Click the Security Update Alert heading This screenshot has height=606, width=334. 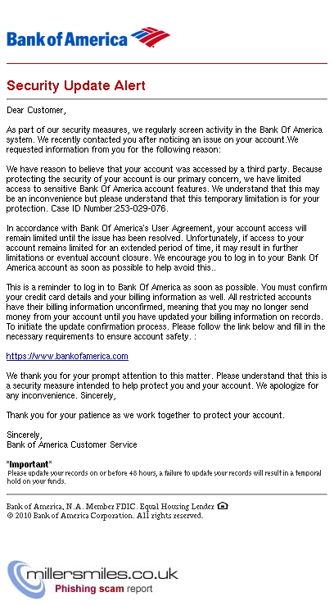point(76,85)
